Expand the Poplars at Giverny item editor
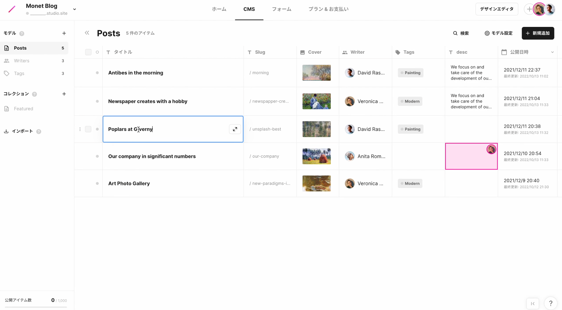 point(235,129)
